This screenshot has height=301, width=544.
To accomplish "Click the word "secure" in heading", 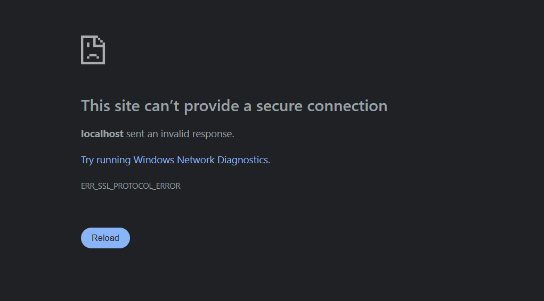I will pos(279,106).
